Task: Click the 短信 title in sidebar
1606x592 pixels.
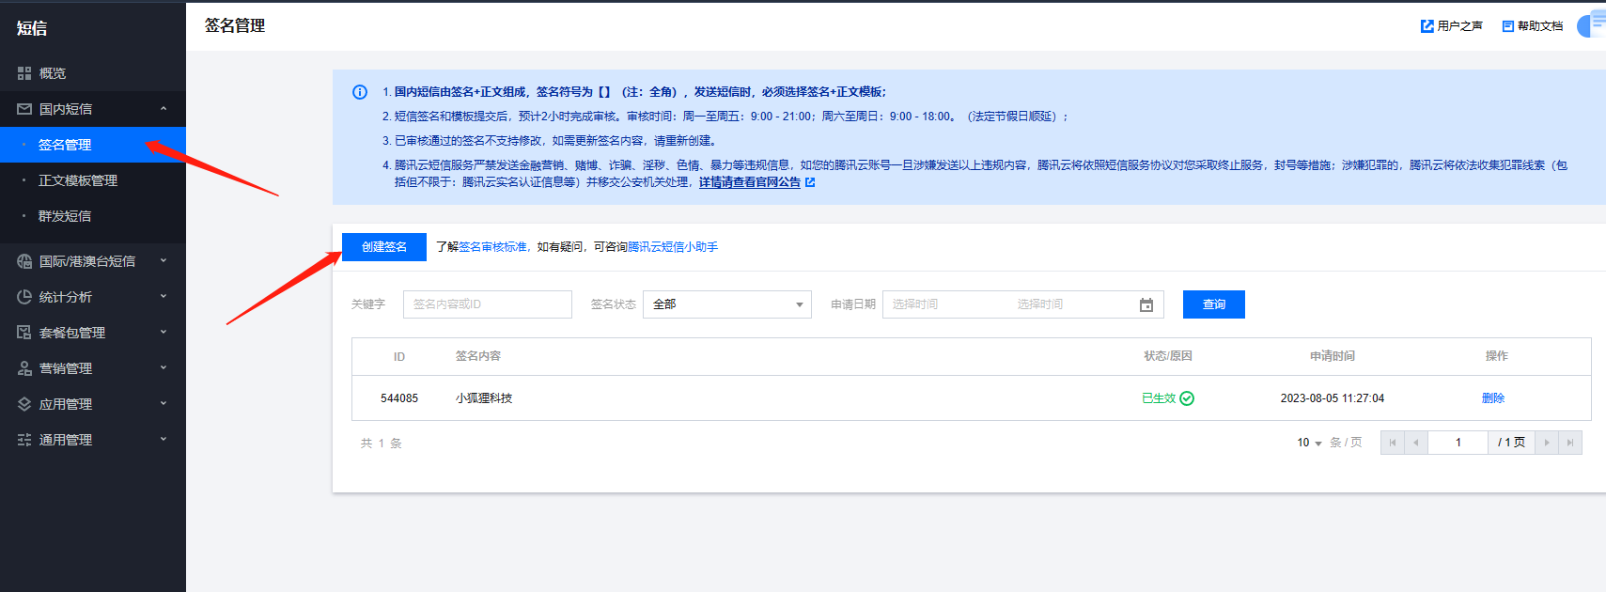Action: pos(32,28)
